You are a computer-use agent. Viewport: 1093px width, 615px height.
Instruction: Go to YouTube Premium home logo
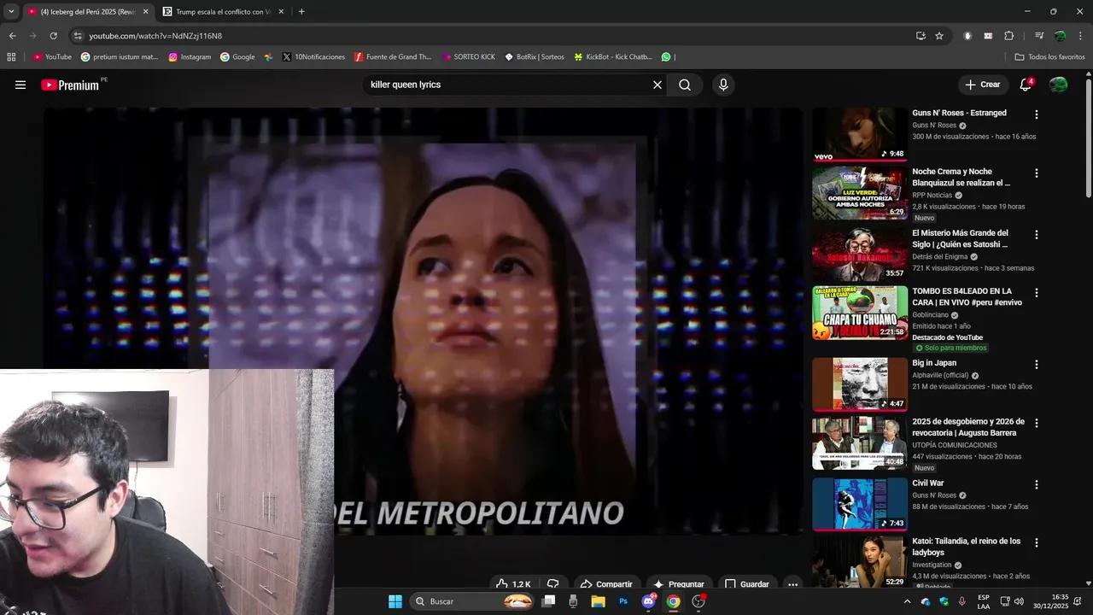71,85
